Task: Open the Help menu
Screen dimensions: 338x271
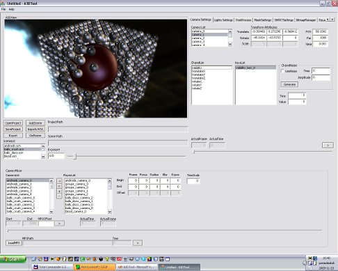Action: click(12, 9)
